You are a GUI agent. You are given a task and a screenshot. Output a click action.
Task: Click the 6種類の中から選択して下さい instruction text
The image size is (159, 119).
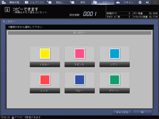point(25,27)
